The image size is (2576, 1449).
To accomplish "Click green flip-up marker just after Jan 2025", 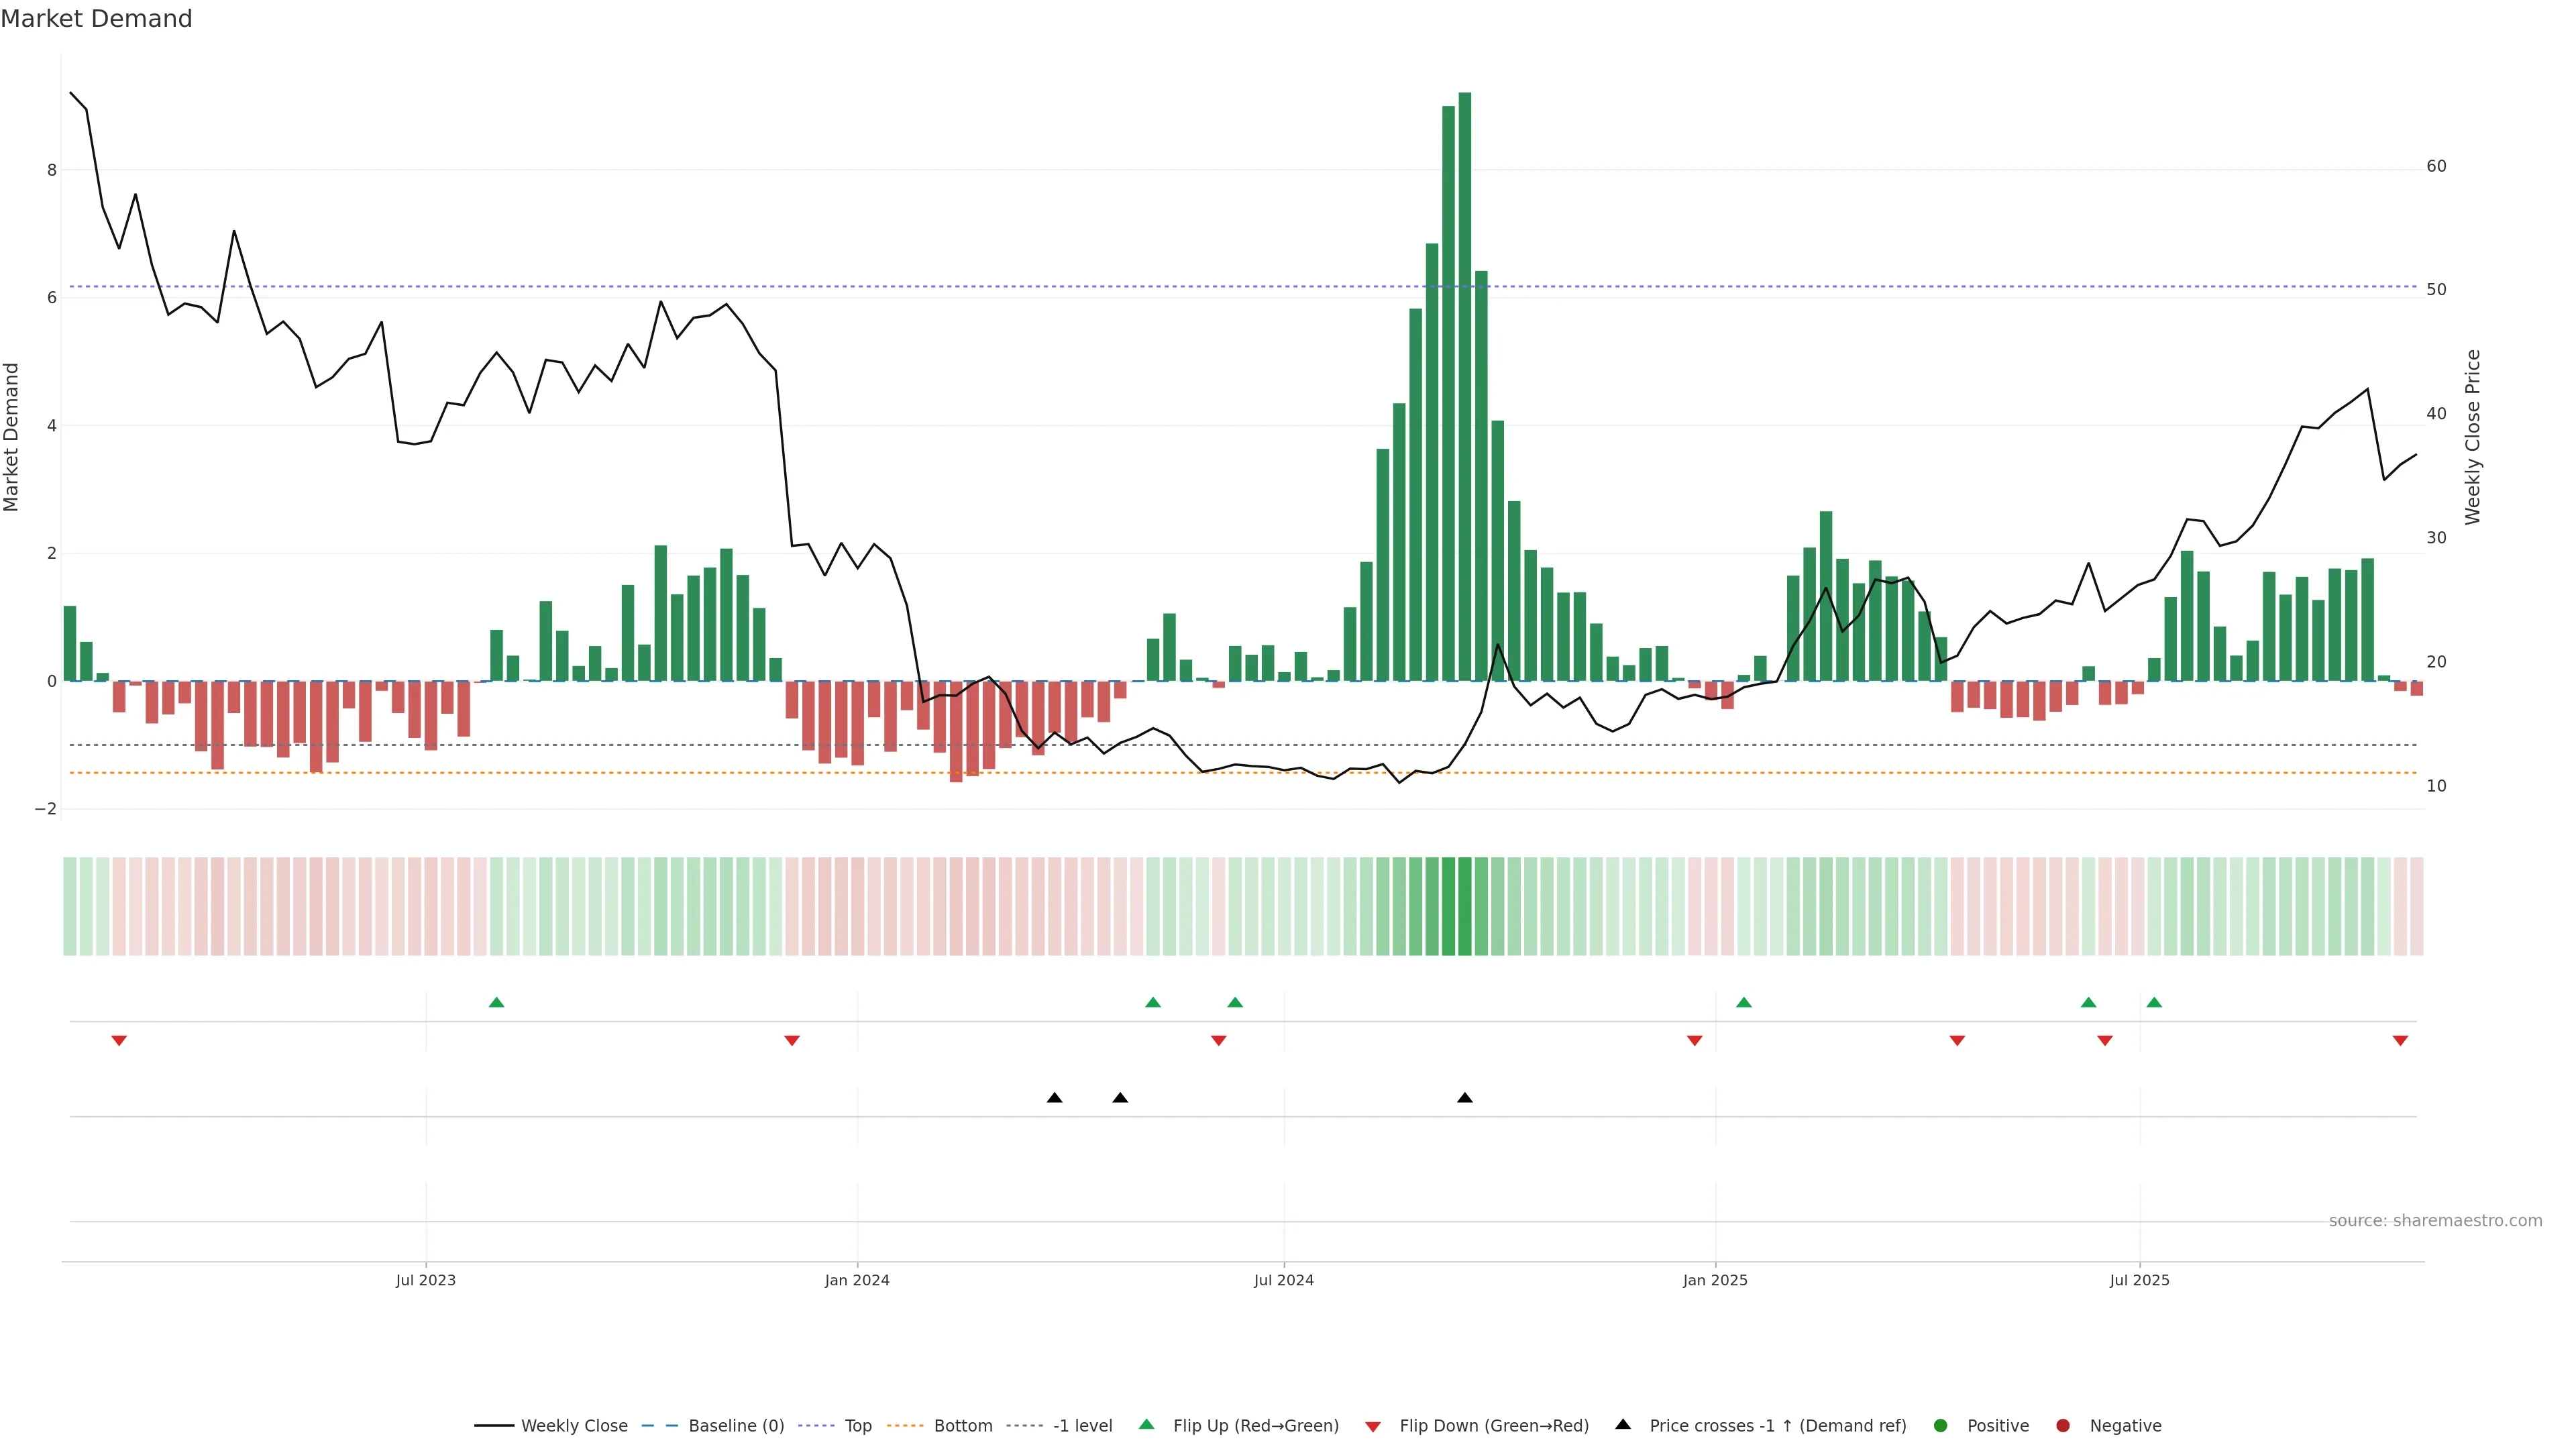I will pos(1744,1002).
